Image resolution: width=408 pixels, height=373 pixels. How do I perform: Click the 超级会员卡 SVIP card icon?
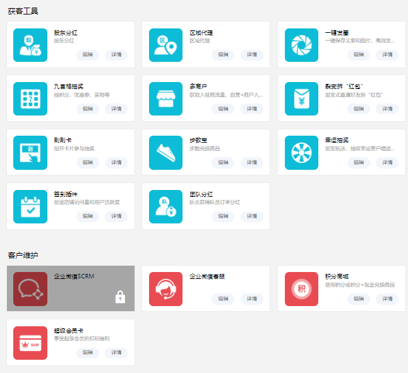click(x=30, y=343)
